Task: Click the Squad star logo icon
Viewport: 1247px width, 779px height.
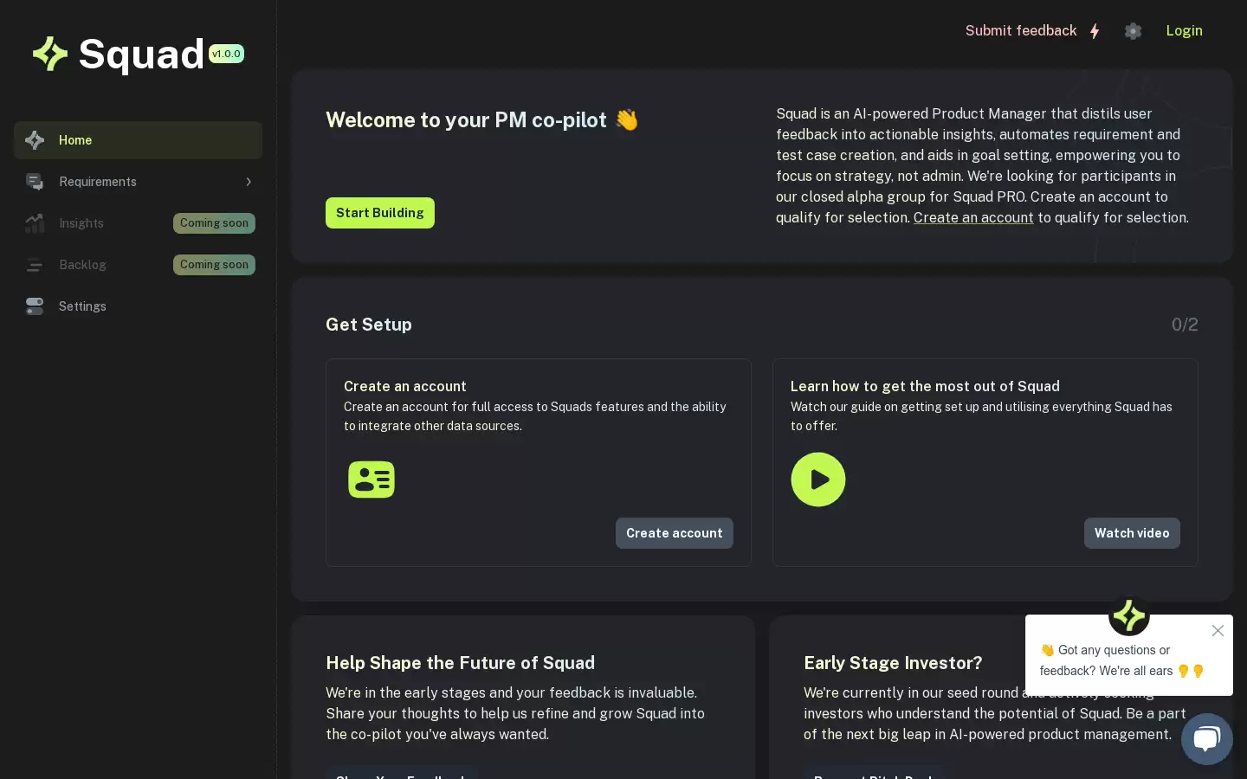Action: pos(50,54)
